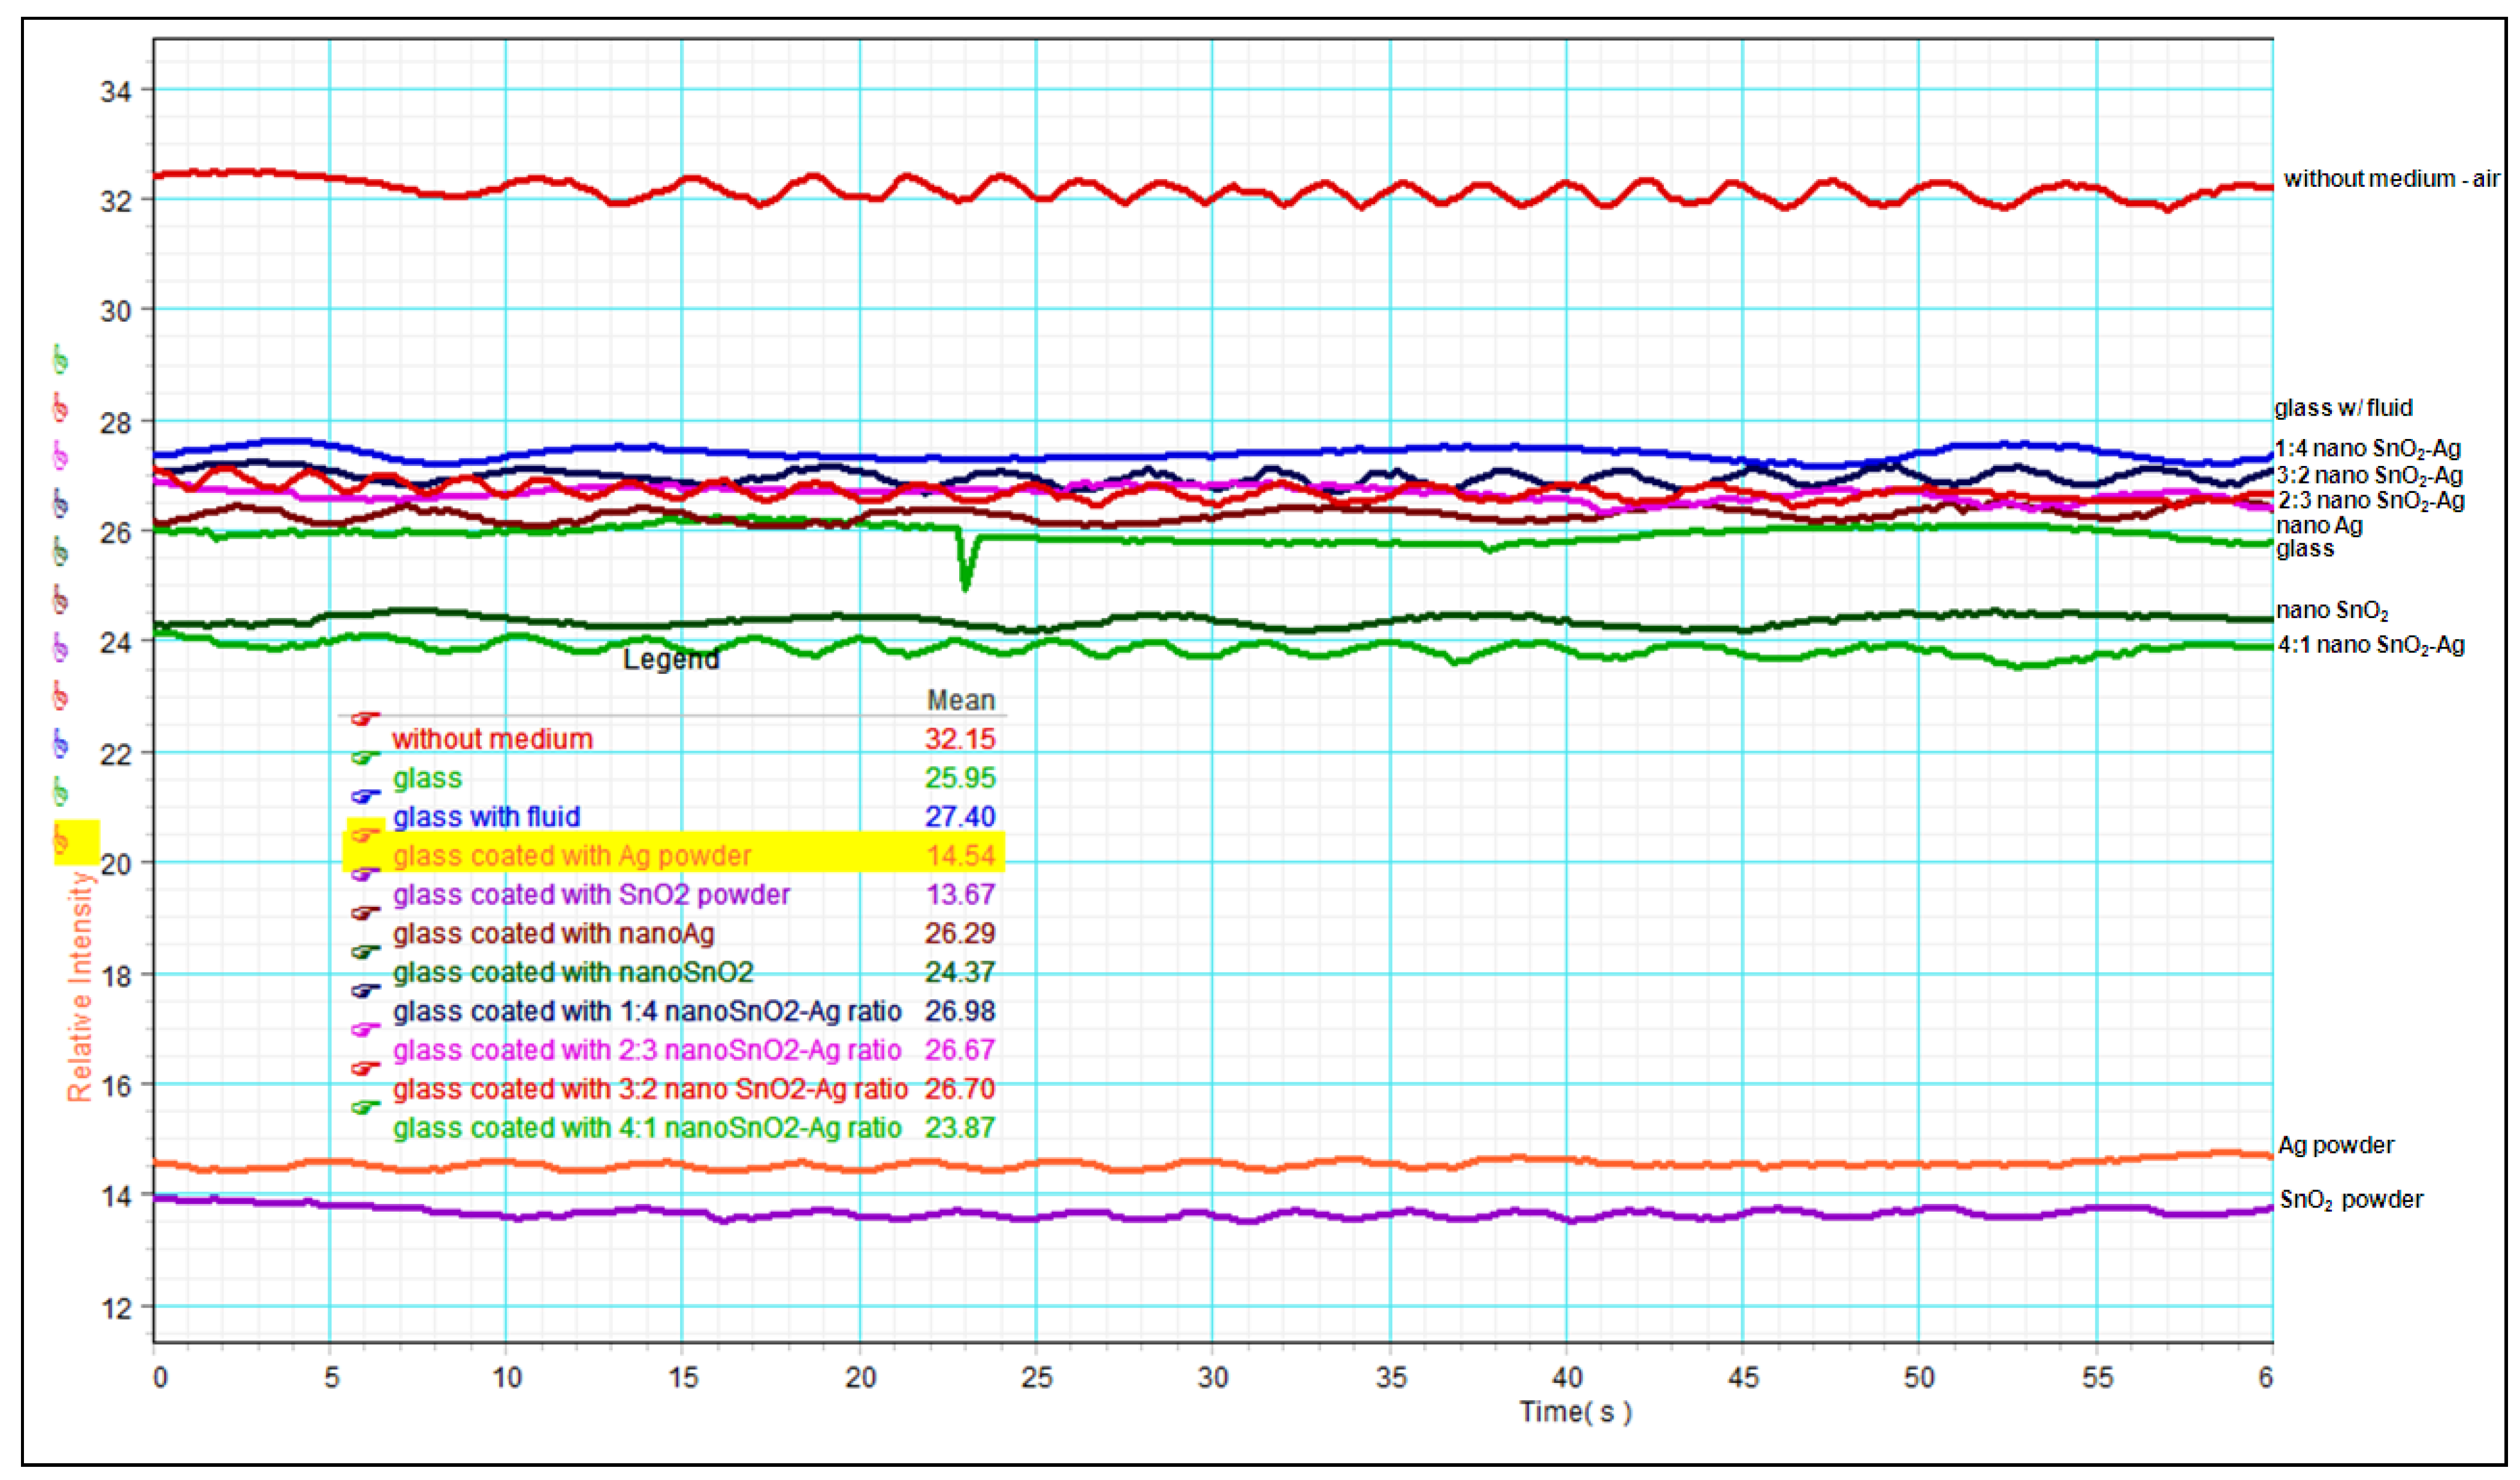Image resolution: width=2520 pixels, height=1480 pixels.
Task: Click the 'Ag powder' curve label
Action: click(x=2335, y=1146)
